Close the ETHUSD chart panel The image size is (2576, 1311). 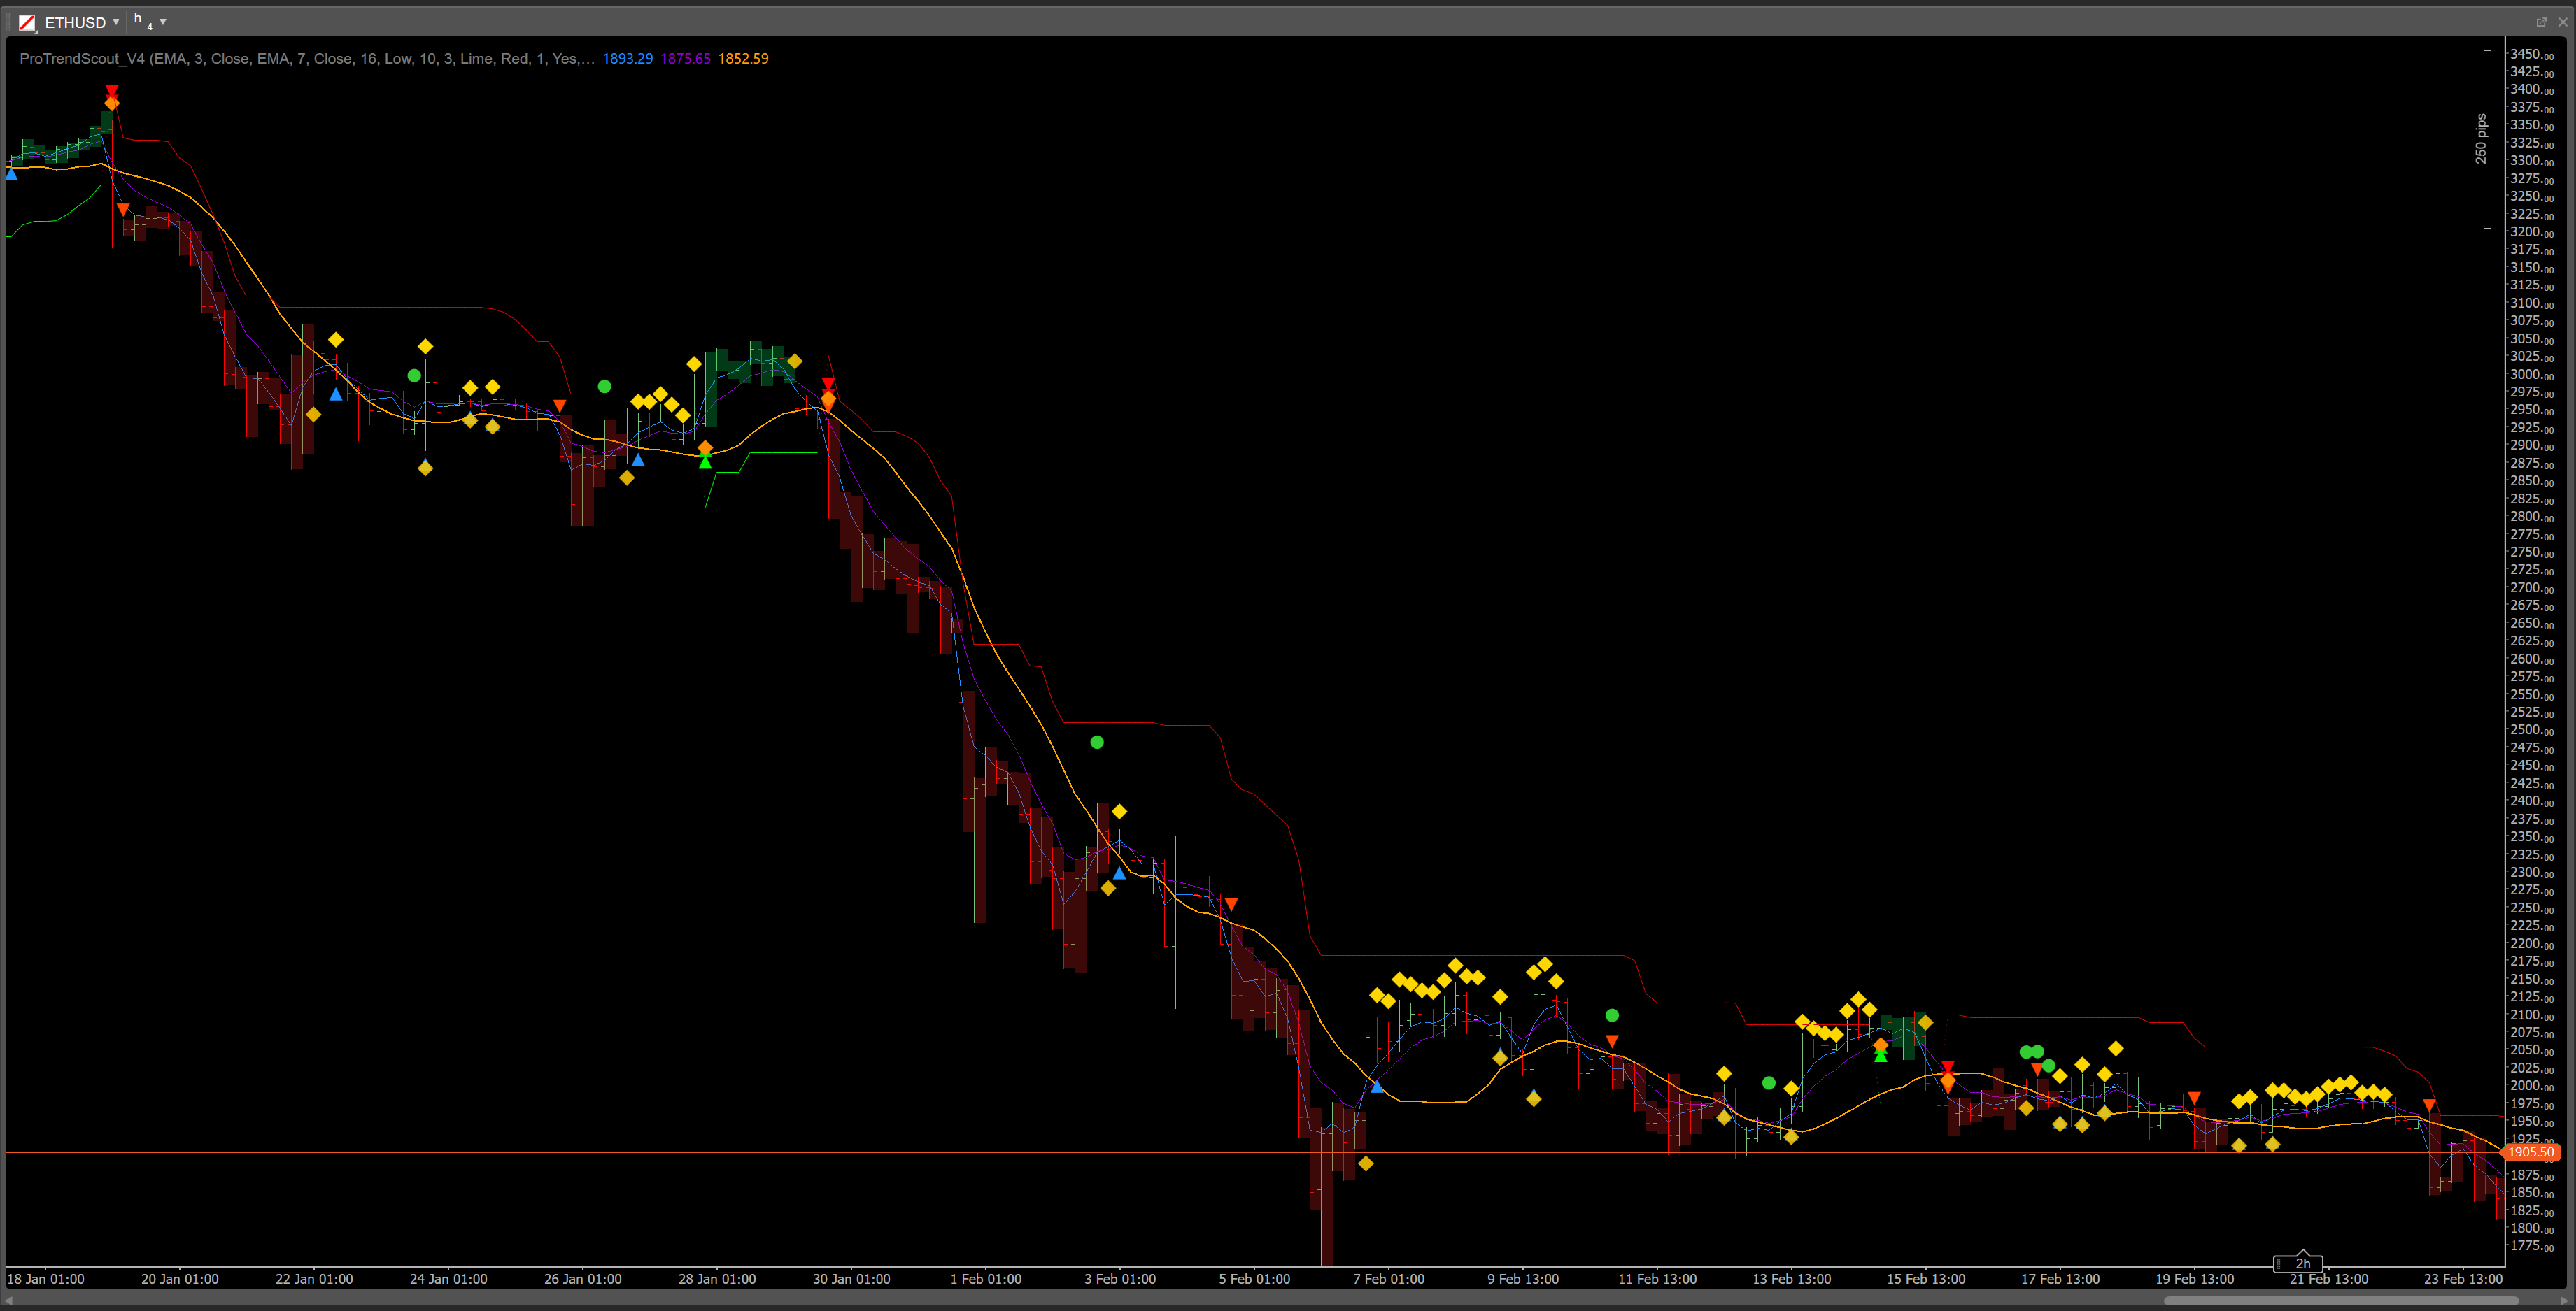2562,22
